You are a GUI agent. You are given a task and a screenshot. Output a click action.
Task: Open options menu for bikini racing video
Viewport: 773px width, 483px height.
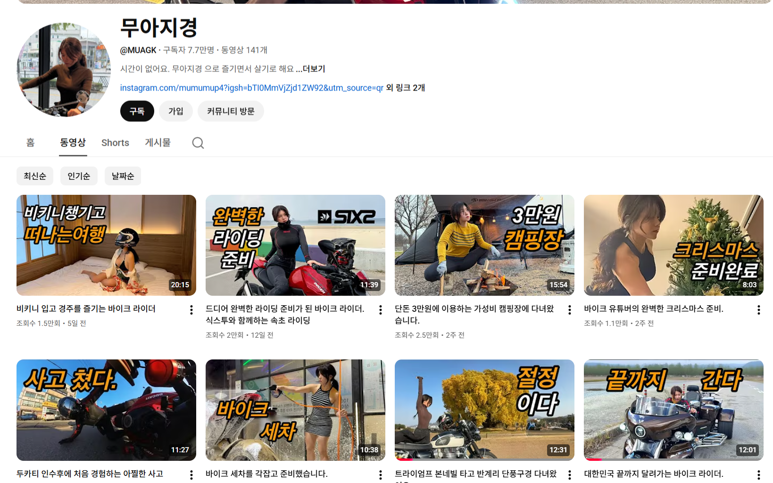[191, 310]
